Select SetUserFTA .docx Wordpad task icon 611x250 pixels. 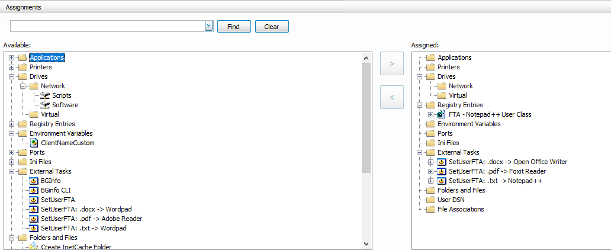point(34,210)
